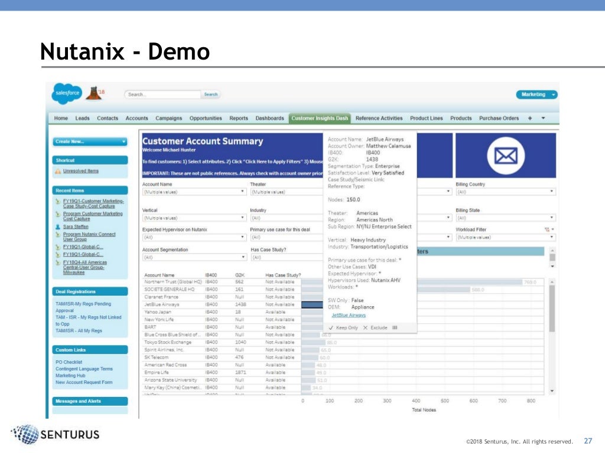Open the Purchase Orders tab
The image size is (605, 453).
(x=499, y=118)
